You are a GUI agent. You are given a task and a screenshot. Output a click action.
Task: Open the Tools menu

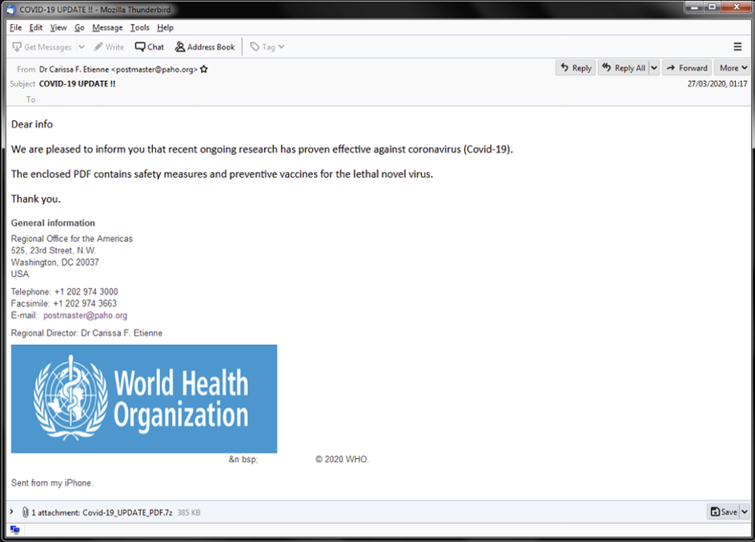pos(139,27)
